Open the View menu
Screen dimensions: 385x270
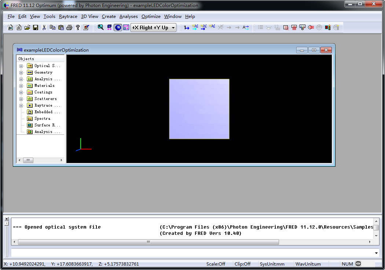35,16
